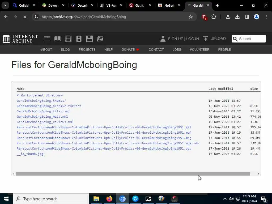Open 7-Zip from the taskbar
Viewport: 272px width, 204px height.
coord(148,199)
